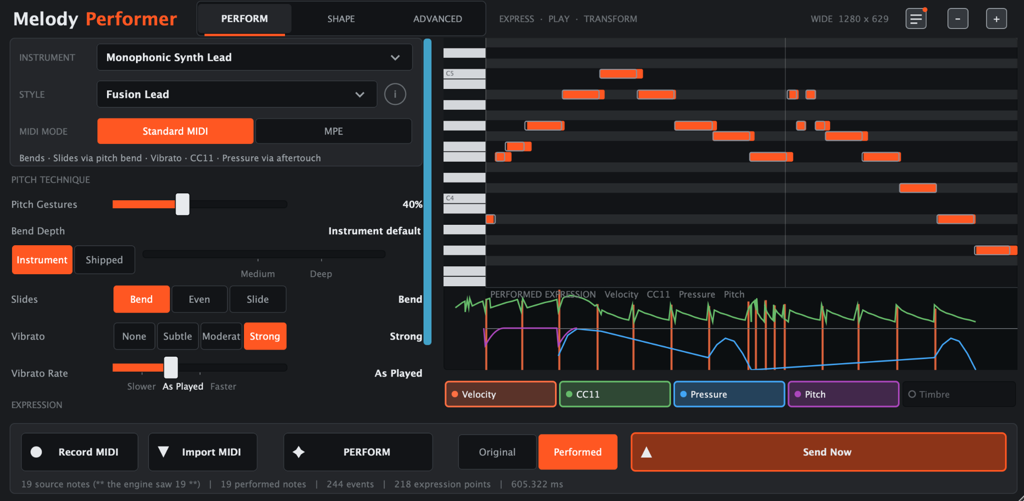The width and height of the screenshot is (1024, 501).
Task: Select MPE MIDI mode
Action: [333, 131]
